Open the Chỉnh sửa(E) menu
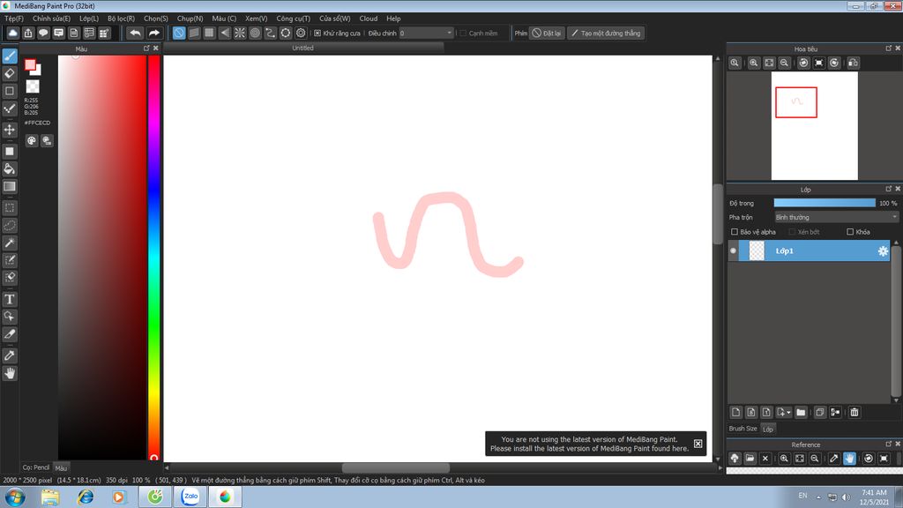This screenshot has height=508, width=903. (51, 19)
